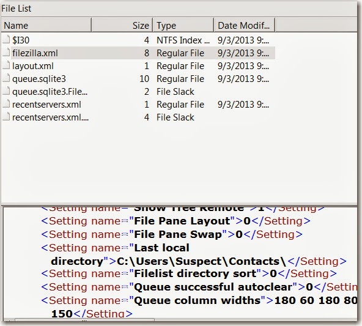Click the file icon beside recentservers.xml
The height and width of the screenshot is (326, 362).
[x=6, y=104]
